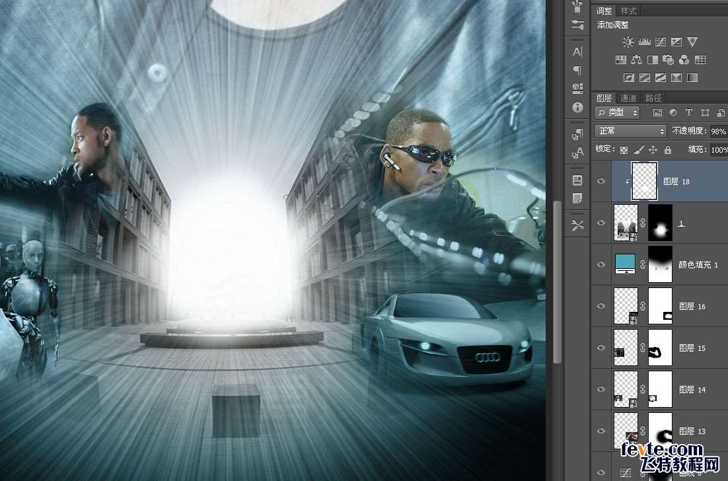Click the fill 填充 value field
The width and height of the screenshot is (728, 481).
click(718, 149)
